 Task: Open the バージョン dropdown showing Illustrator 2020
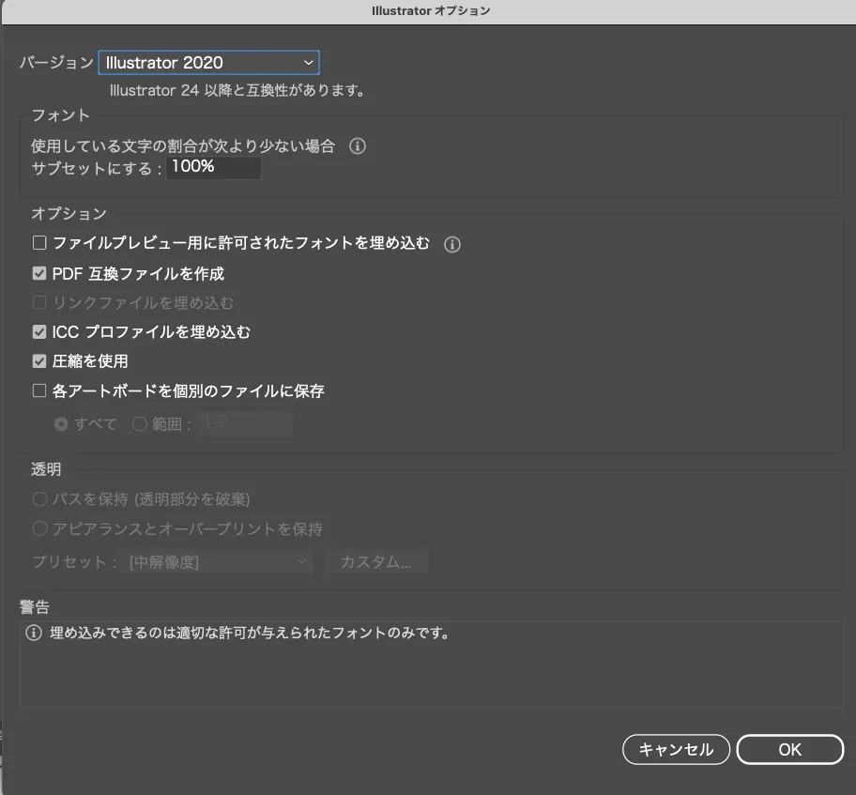pyautogui.click(x=208, y=62)
